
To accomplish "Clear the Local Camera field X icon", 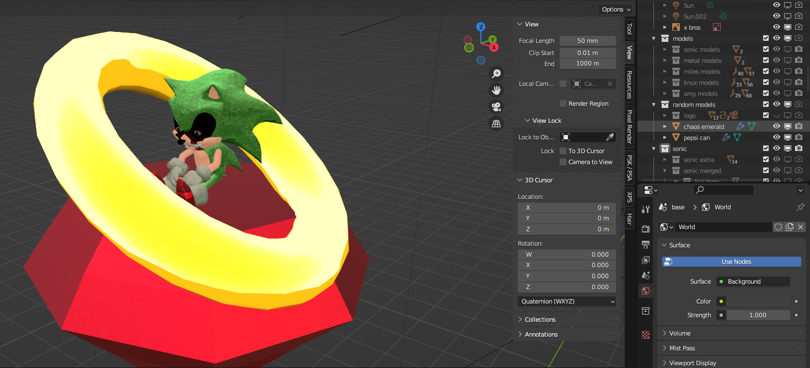I will point(610,84).
